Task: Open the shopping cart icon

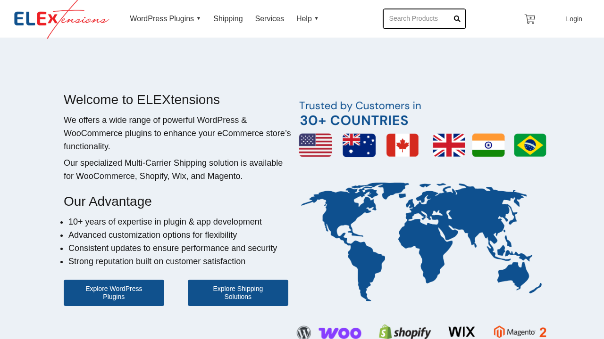Action: click(530, 19)
